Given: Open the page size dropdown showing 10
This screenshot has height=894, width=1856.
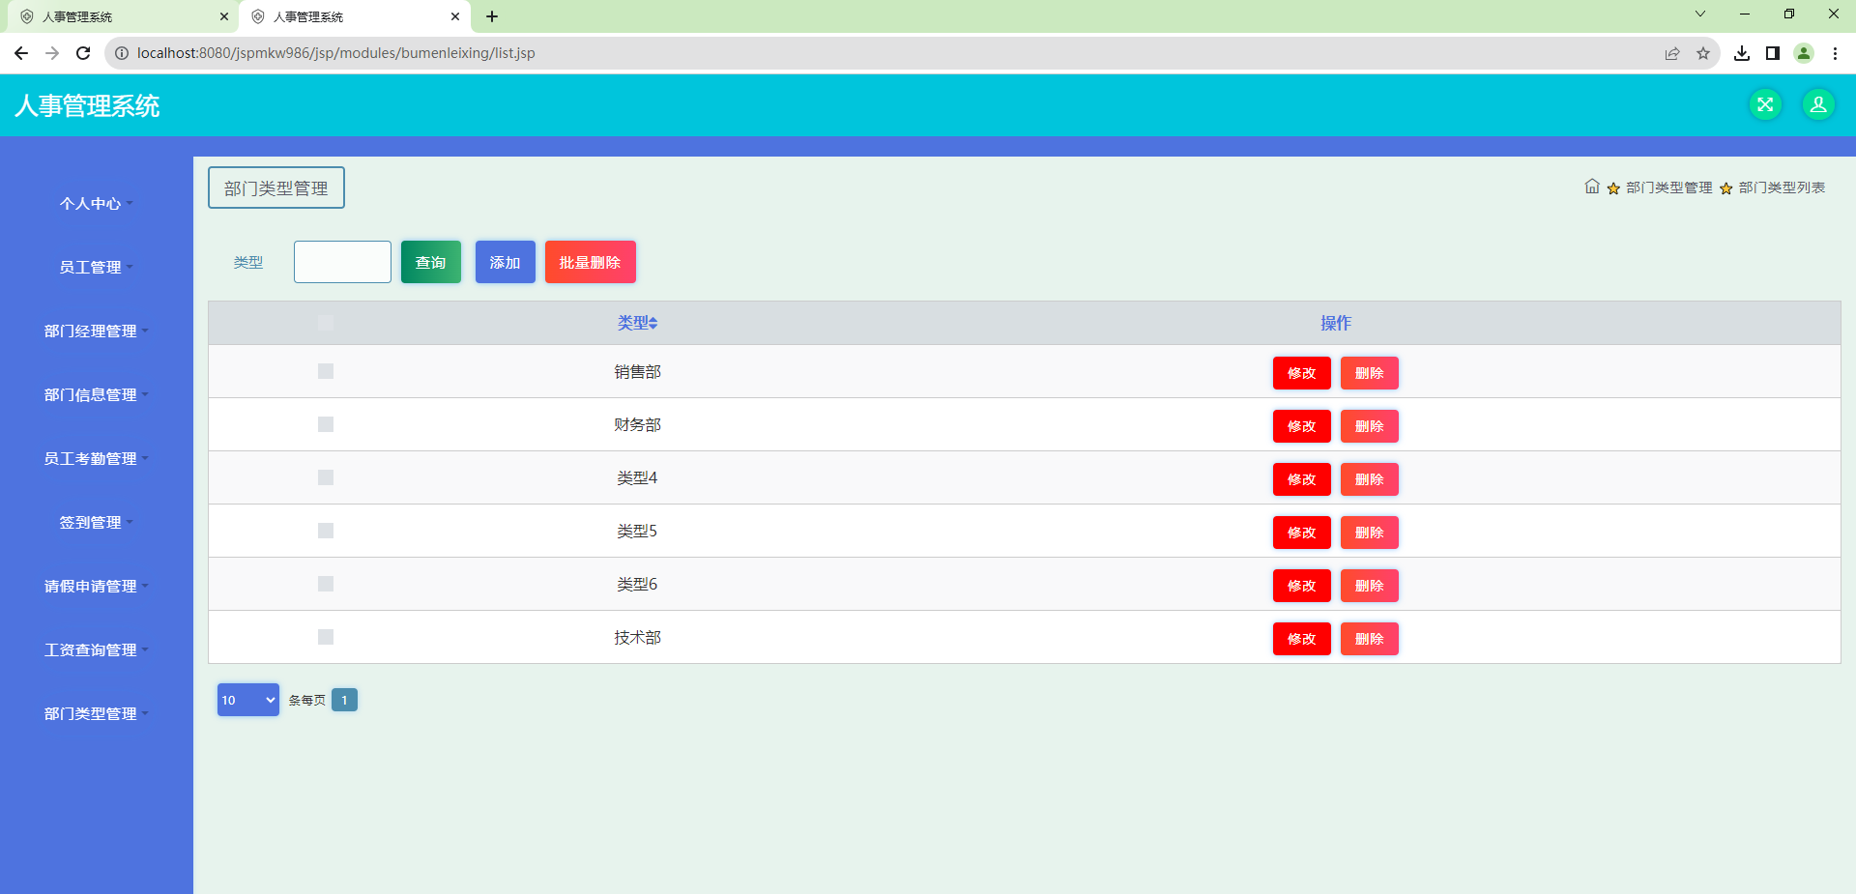Looking at the screenshot, I should click(247, 700).
